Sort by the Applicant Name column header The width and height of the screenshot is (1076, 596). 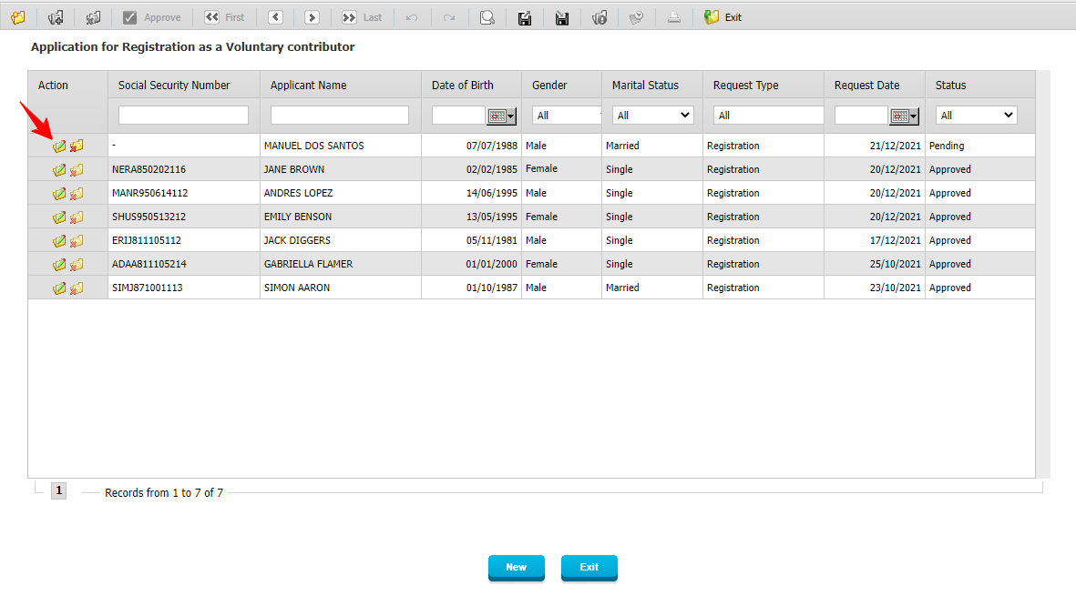coord(308,85)
